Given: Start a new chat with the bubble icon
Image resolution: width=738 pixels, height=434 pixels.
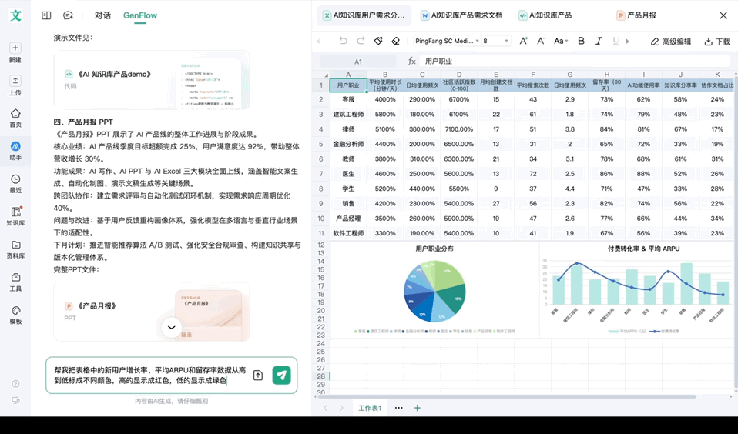Looking at the screenshot, I should (68, 15).
